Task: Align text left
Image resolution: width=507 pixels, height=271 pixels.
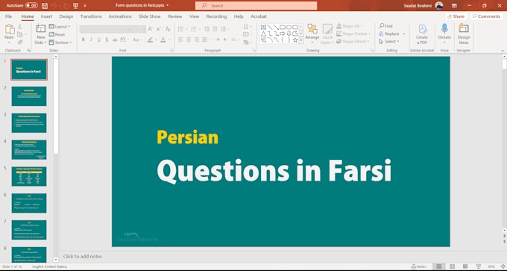Action: (x=180, y=40)
